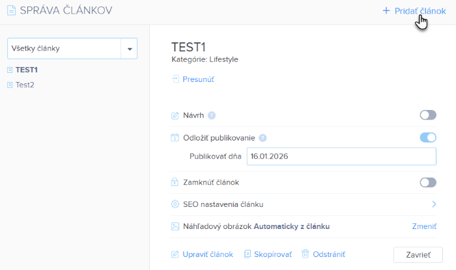Click the Zmeniť link for preview image
Image resolution: width=456 pixels, height=270 pixels.
tap(423, 226)
